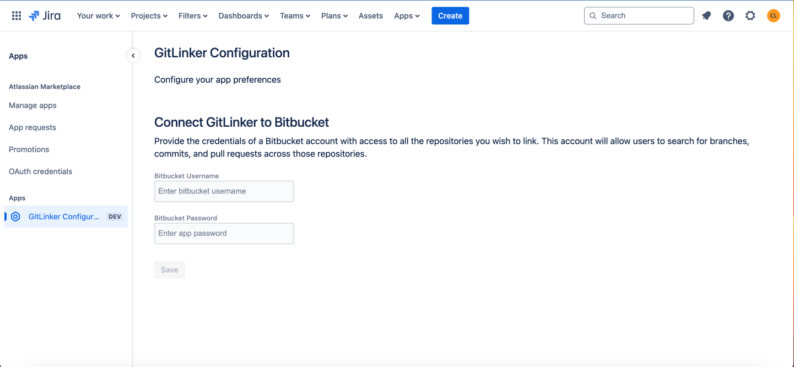The image size is (794, 367).
Task: Focus the Bitbucket Username field
Action: click(224, 191)
